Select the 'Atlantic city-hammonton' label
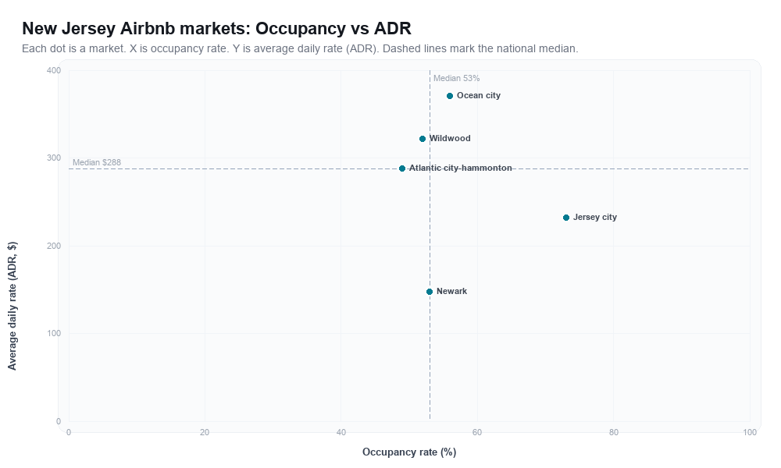781x468 pixels. [461, 168]
